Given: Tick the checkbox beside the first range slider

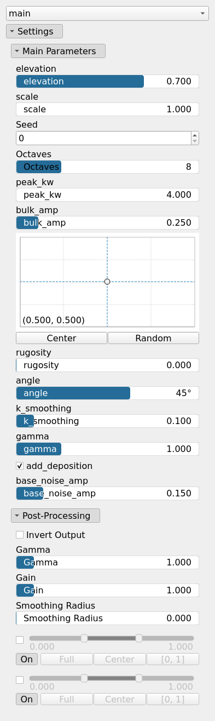Looking at the screenshot, I should click(20, 639).
